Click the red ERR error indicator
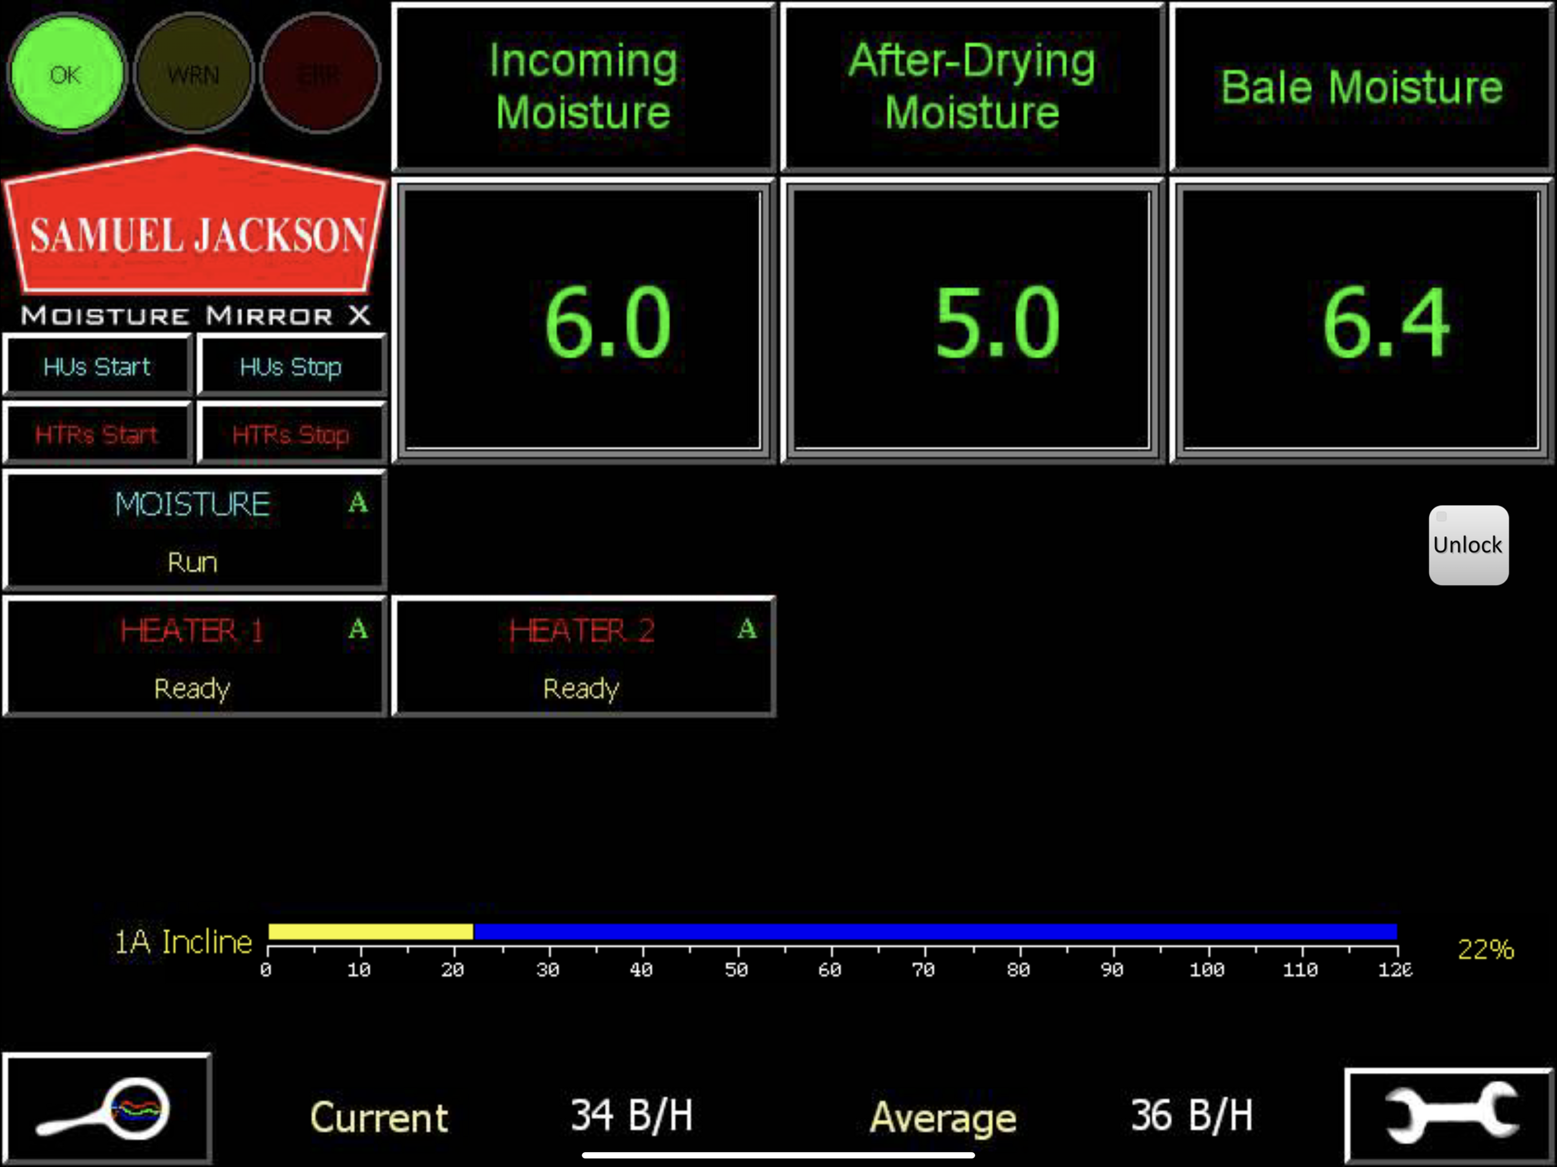Image resolution: width=1557 pixels, height=1167 pixels. (x=319, y=73)
